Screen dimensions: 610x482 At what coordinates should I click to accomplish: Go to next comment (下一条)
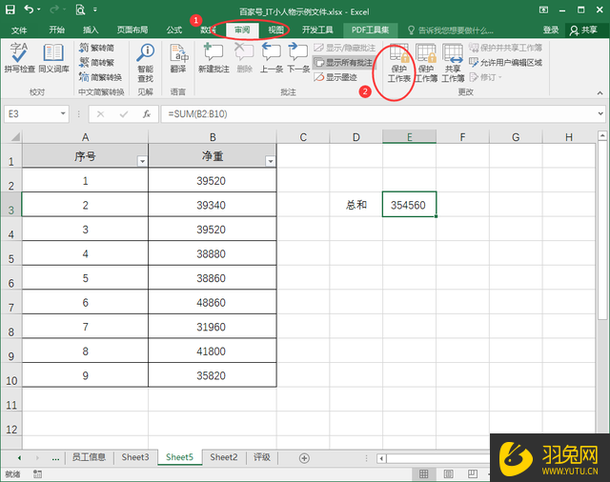pyautogui.click(x=298, y=58)
